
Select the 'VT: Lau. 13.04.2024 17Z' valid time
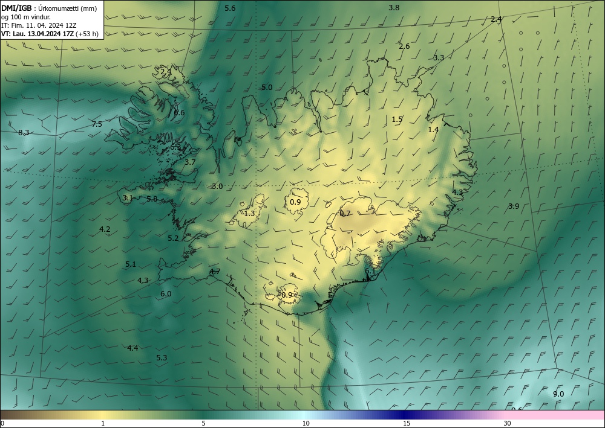pos(38,34)
